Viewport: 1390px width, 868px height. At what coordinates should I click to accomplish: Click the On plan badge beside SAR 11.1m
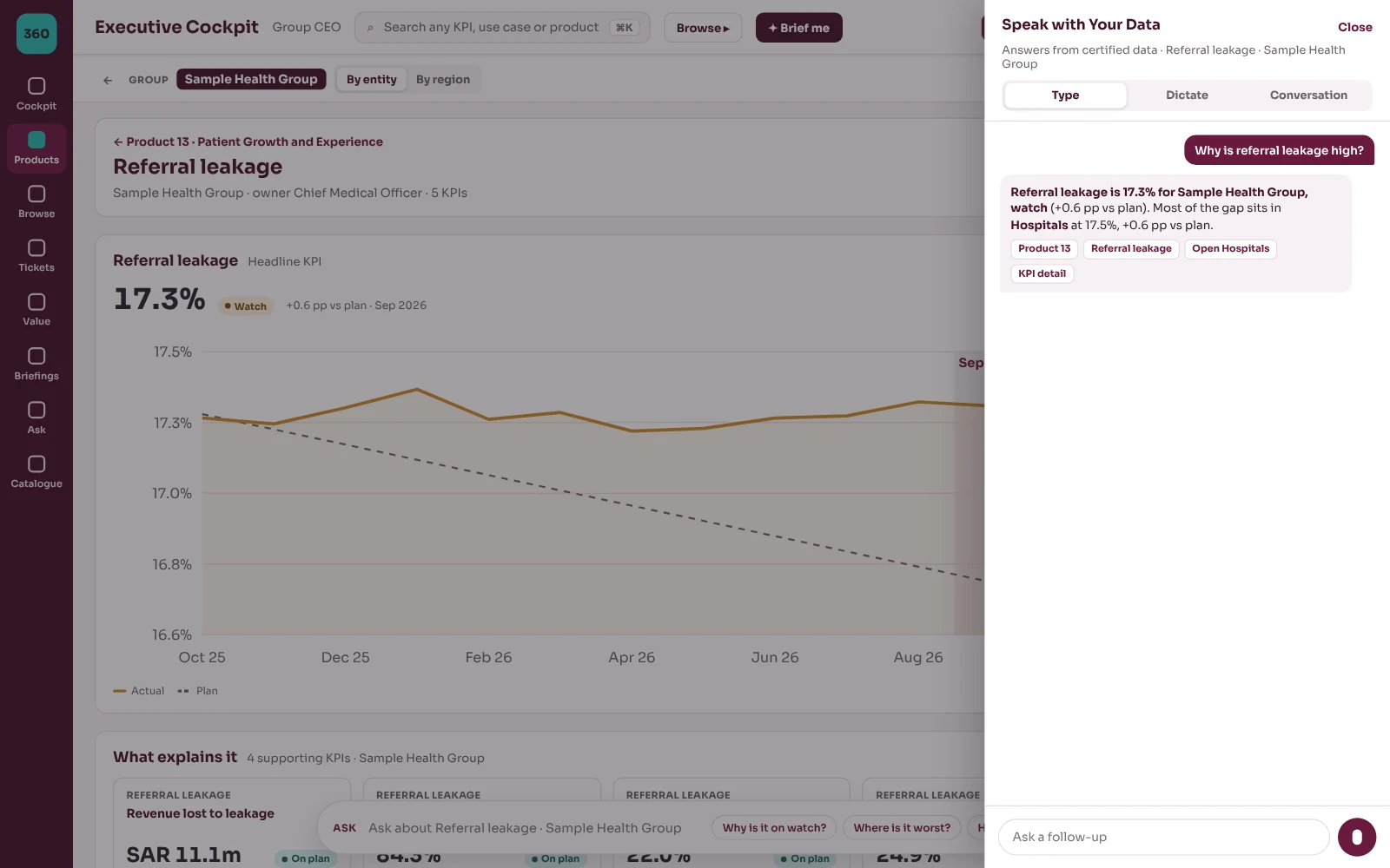306,858
